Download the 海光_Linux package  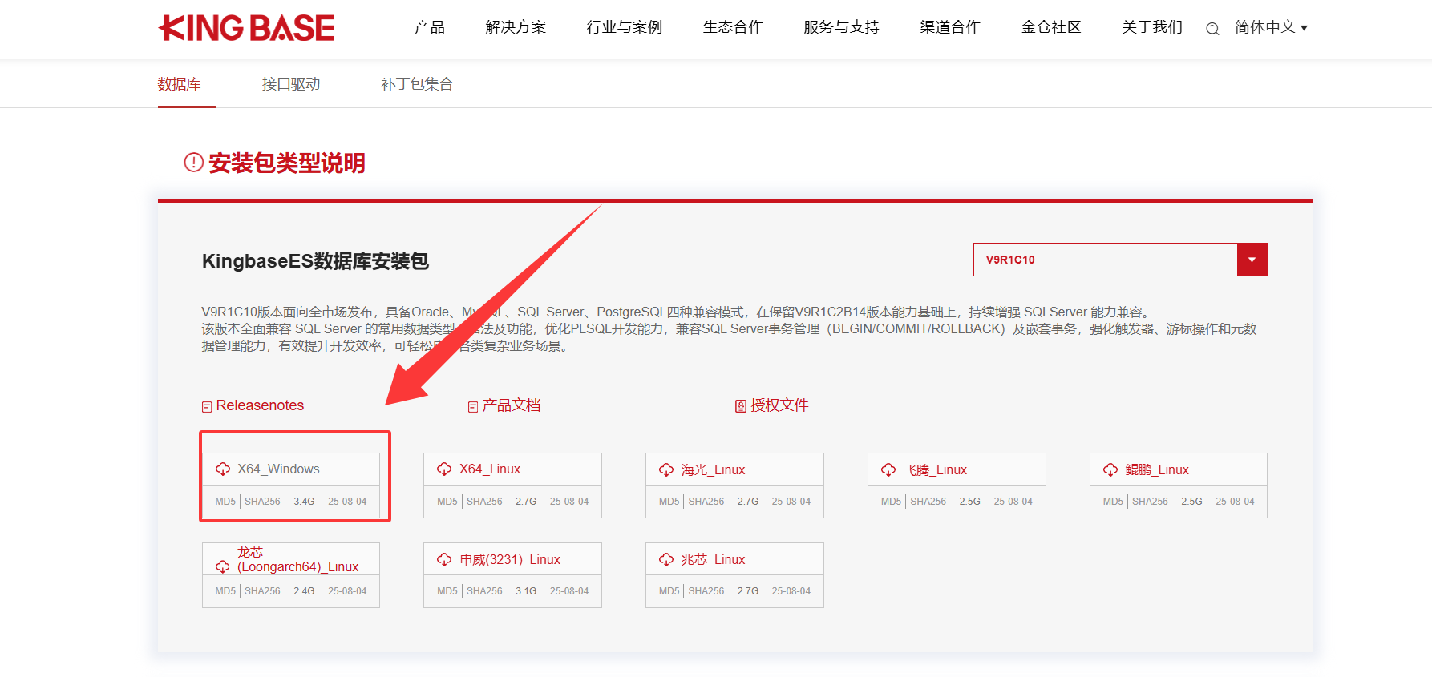[x=713, y=470]
